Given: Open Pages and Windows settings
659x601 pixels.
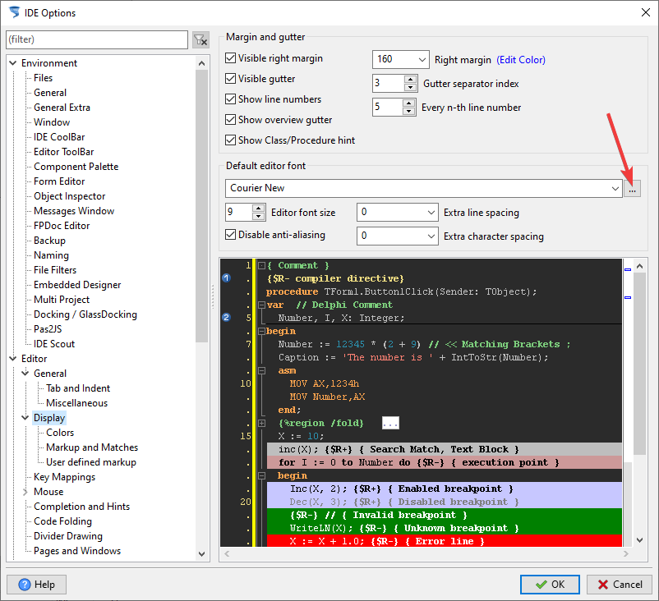Looking at the screenshot, I should pyautogui.click(x=77, y=551).
